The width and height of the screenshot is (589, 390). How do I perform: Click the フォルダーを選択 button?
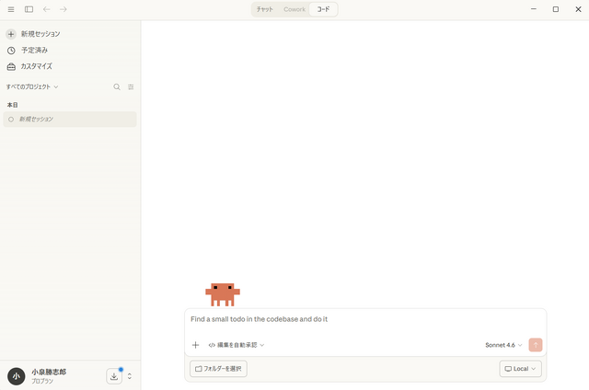point(218,369)
